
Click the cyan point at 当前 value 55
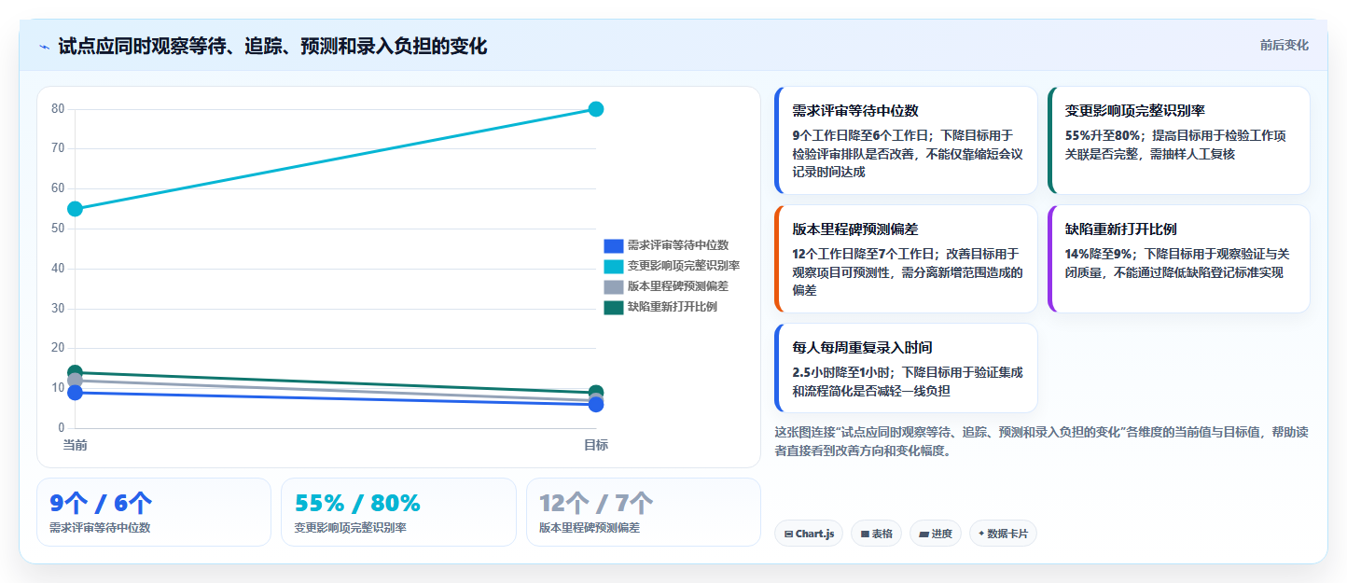click(x=75, y=208)
